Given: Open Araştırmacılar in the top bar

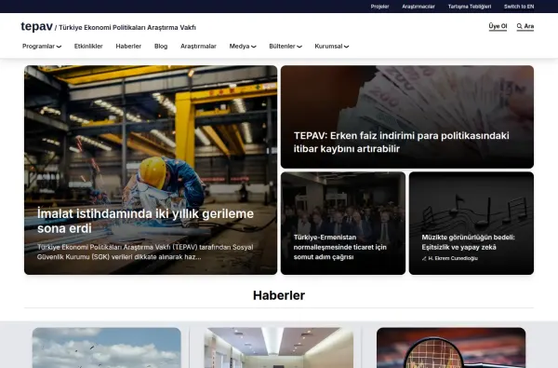Looking at the screenshot, I should (x=418, y=7).
